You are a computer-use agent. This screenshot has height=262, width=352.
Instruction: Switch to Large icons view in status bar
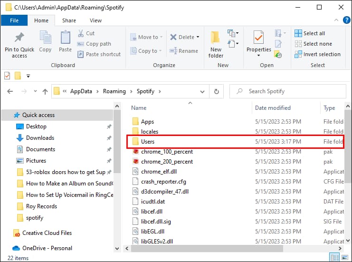[345, 257]
